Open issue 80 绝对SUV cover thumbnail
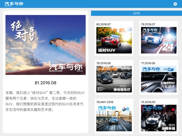This screenshot has height=136, width=182. pos(114,40)
